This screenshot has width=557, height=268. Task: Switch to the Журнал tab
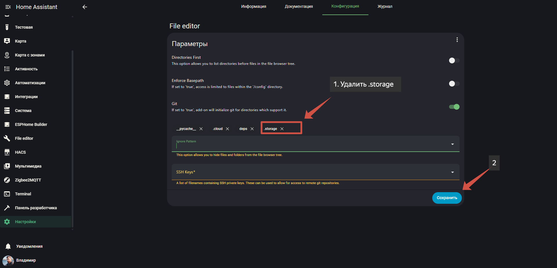pyautogui.click(x=385, y=6)
